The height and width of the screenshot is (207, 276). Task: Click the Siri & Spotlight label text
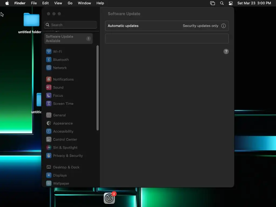click(65, 148)
